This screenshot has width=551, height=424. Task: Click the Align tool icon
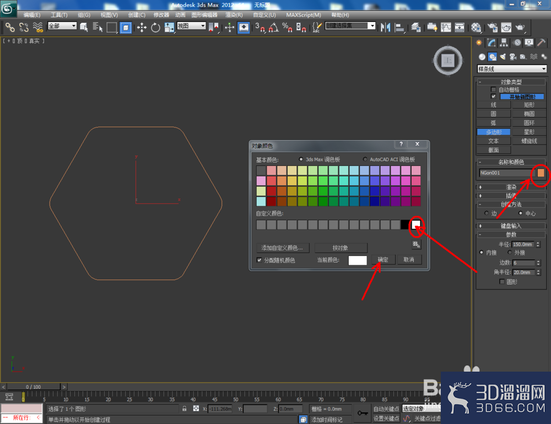tap(399, 27)
